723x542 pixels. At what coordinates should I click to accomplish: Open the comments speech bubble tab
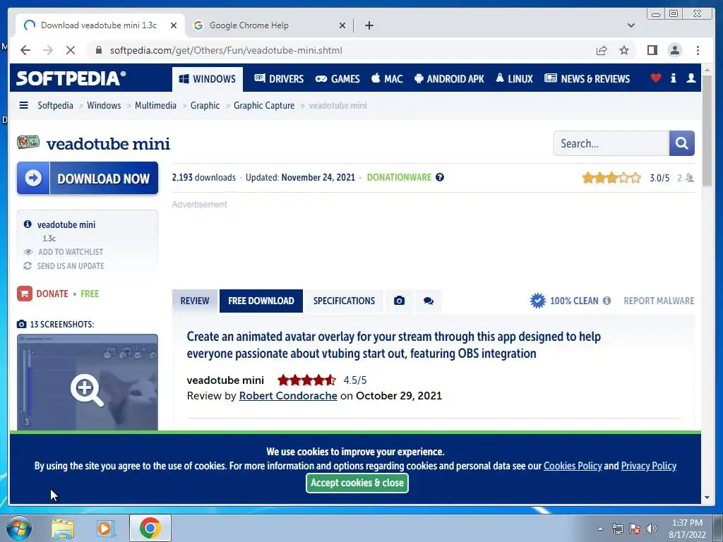429,301
